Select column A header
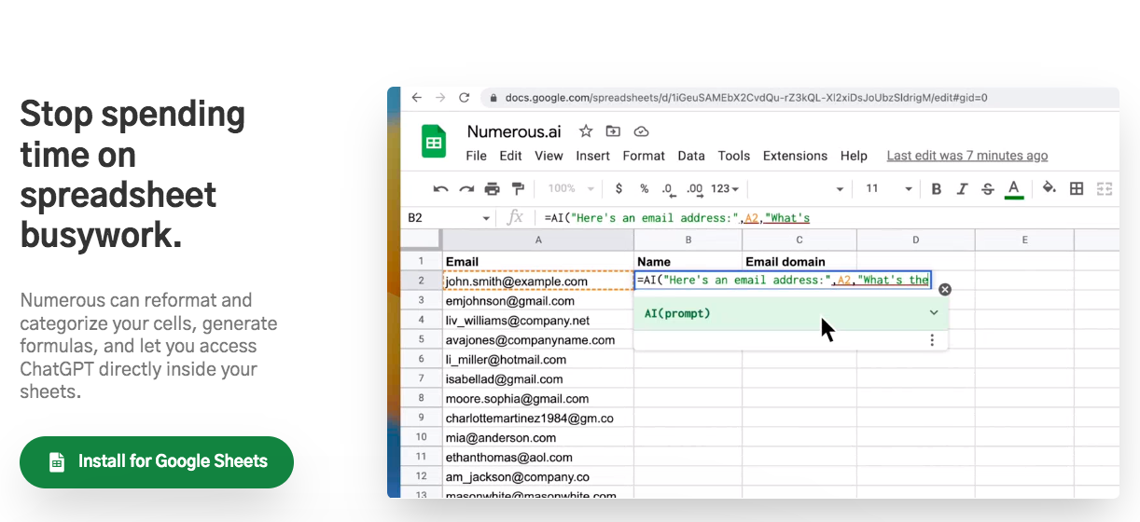Screen dimensions: 1140x522 click(538, 240)
